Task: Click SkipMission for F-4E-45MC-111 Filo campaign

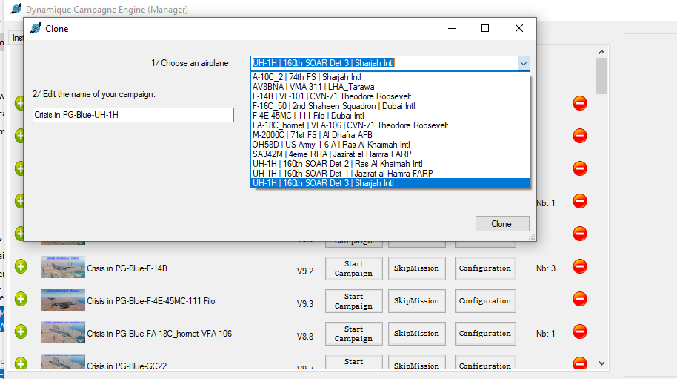Action: click(x=416, y=301)
